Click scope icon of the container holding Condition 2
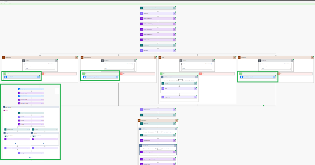This screenshot has height=165, width=315. tap(82, 57)
